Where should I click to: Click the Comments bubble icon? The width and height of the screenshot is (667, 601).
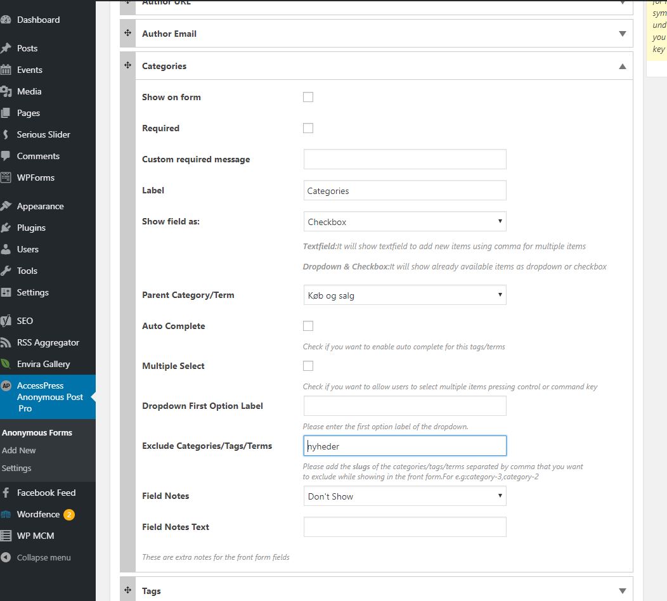point(6,156)
